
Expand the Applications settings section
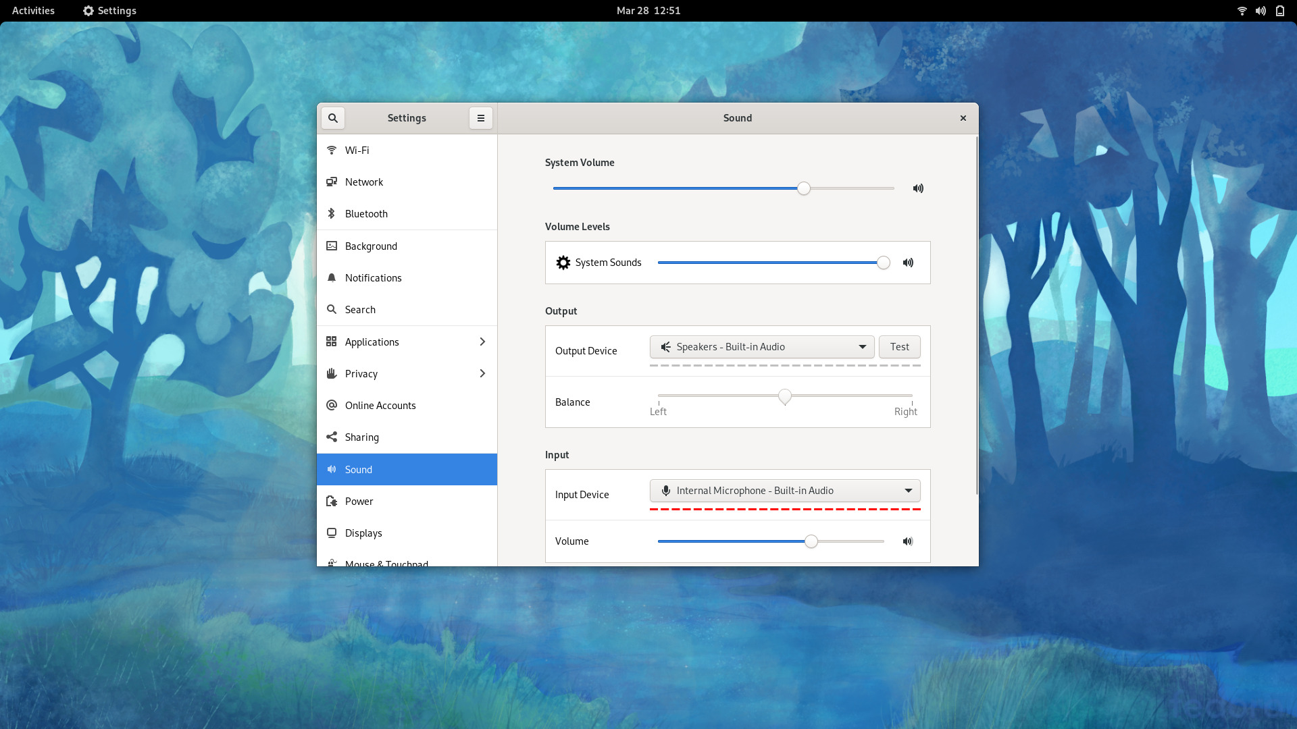(407, 342)
